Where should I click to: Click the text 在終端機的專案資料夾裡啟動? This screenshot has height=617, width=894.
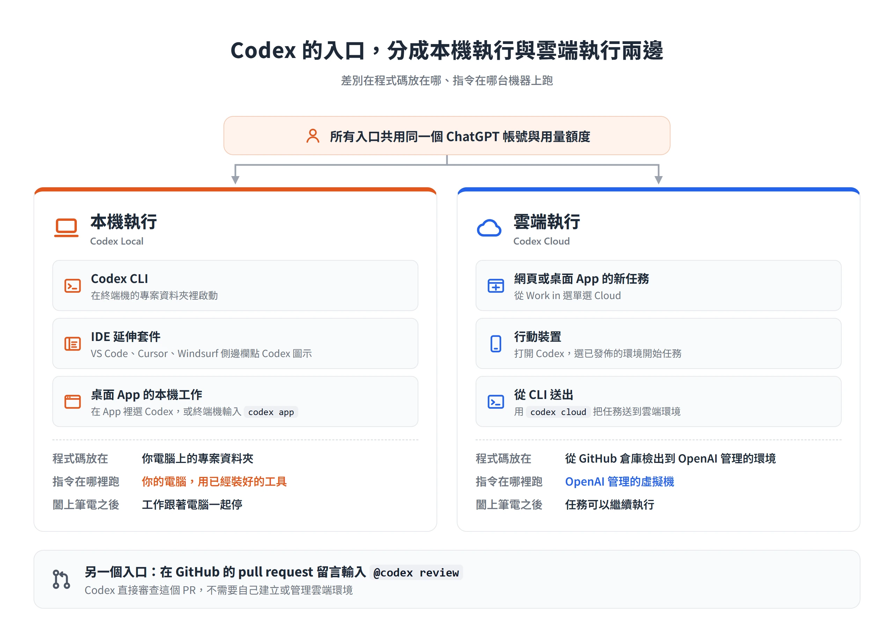click(154, 295)
